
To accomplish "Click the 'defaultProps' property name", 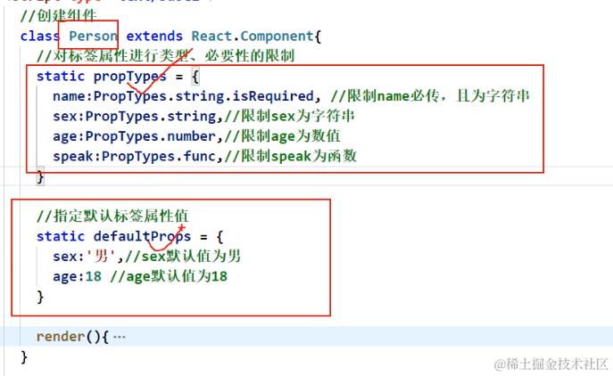I will [x=142, y=236].
